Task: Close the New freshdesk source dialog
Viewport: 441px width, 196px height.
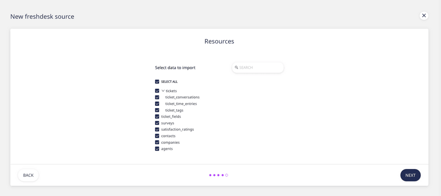Action: (424, 16)
